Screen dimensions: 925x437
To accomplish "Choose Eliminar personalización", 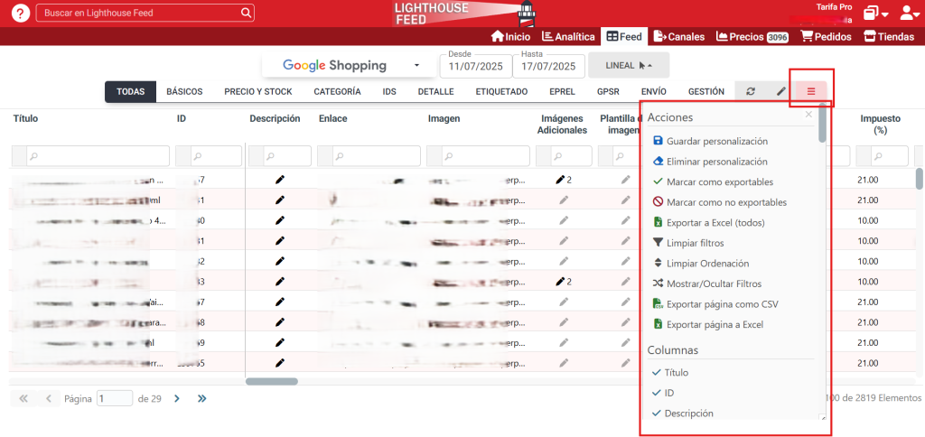I will 710,161.
